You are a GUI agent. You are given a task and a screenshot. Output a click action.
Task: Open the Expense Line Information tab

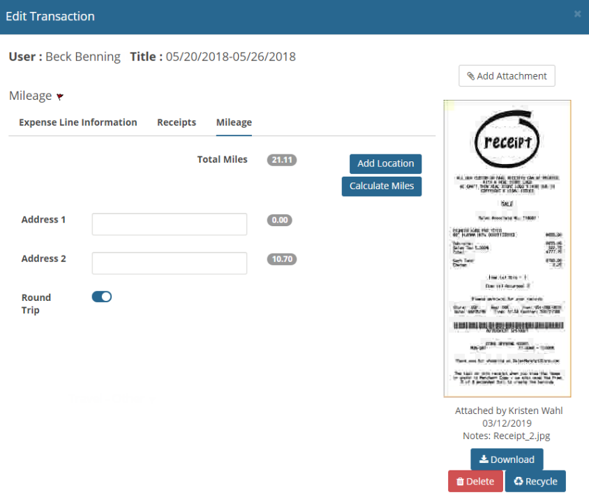coord(77,123)
